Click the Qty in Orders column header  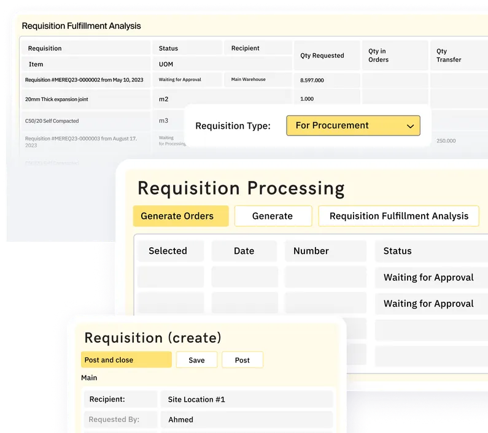click(395, 55)
